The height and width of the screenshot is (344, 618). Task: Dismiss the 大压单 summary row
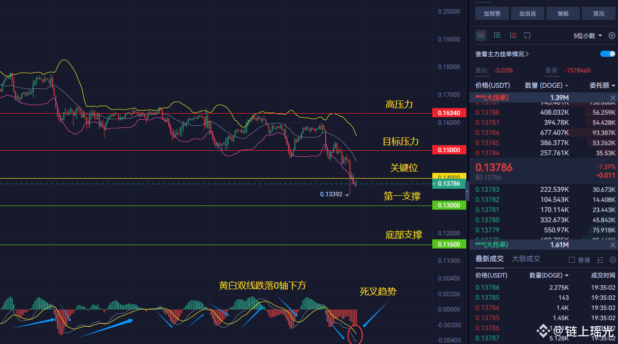pos(612,97)
